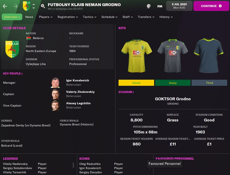
Task: Open captain Valeriy Zhukovskiy's profile
Action: click(80, 92)
